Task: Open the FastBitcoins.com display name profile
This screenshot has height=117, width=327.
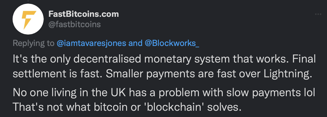Action: point(83,14)
